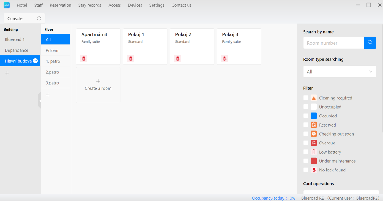Click the red Under maintenance color swatch
Image resolution: width=383 pixels, height=201 pixels.
coord(314,161)
